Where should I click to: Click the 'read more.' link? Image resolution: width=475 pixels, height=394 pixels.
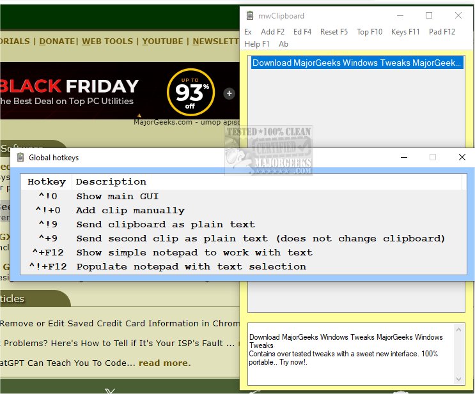click(164, 363)
